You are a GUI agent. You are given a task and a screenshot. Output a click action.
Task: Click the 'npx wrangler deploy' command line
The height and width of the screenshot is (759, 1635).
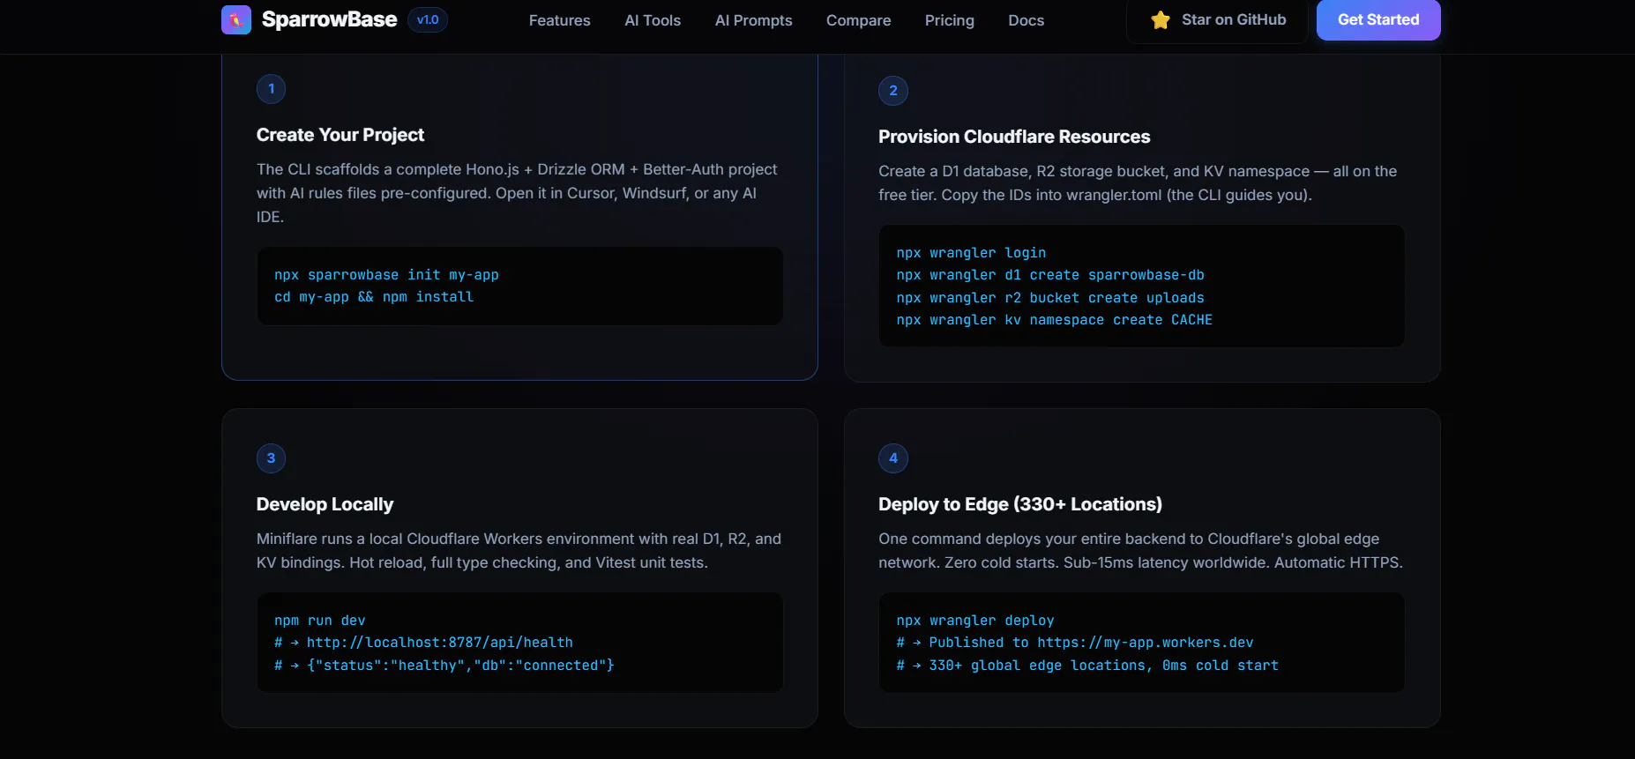(975, 621)
